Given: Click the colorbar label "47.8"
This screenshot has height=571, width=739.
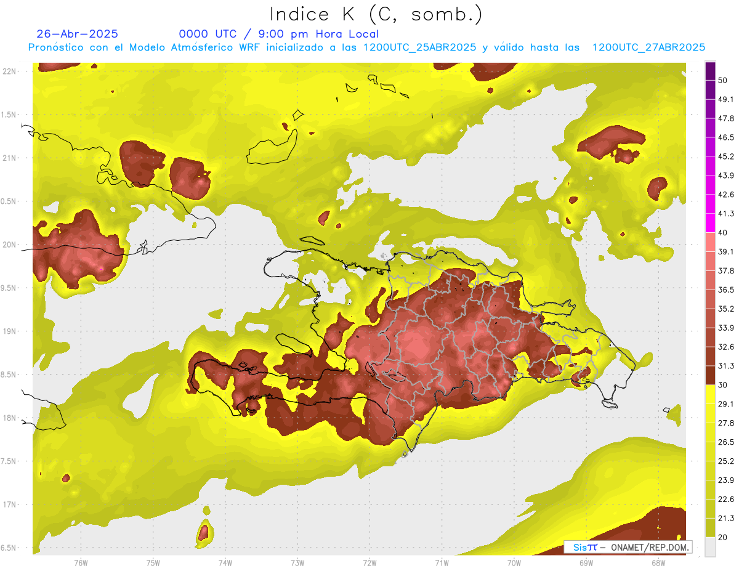Looking at the screenshot, I should 726,118.
